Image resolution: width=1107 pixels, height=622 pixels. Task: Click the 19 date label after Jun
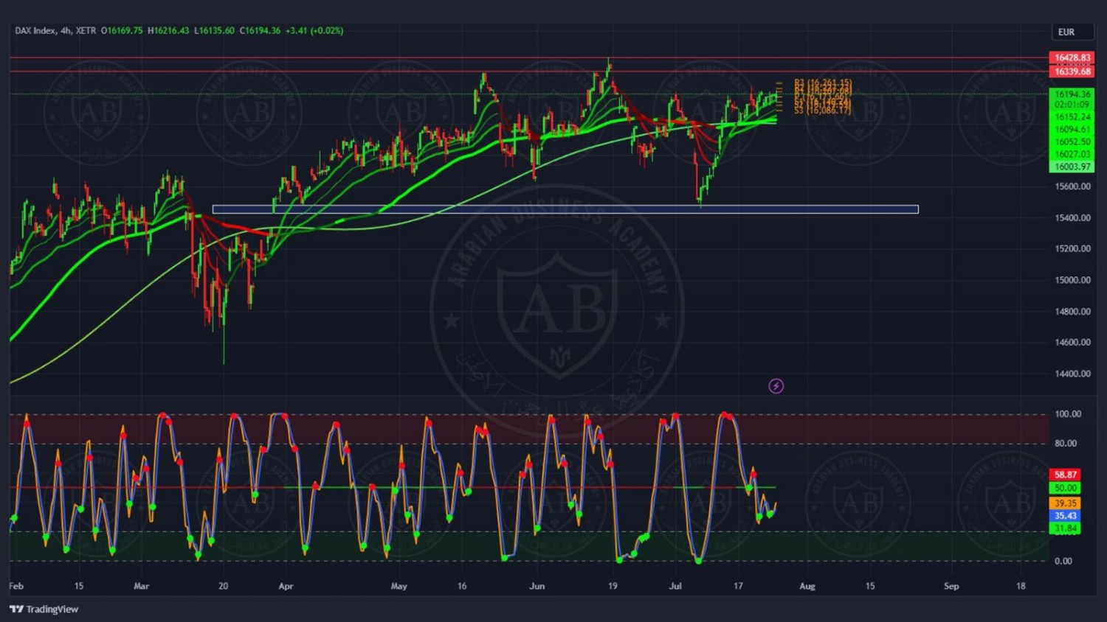(613, 587)
